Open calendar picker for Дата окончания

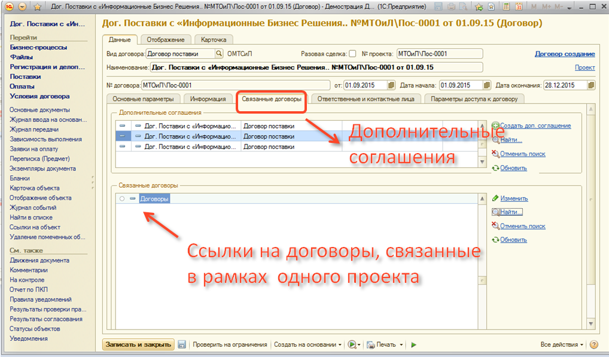point(592,85)
